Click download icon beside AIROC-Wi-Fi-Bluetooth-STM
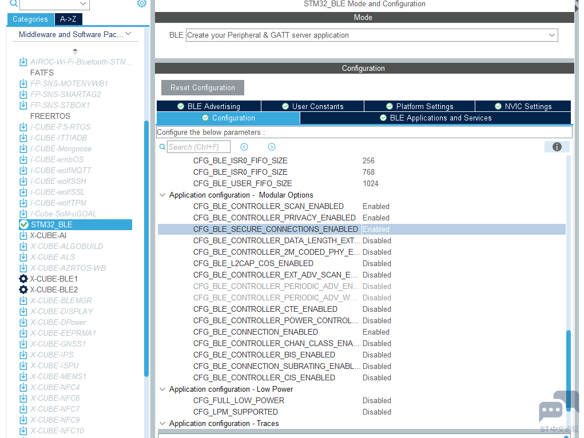The width and height of the screenshot is (584, 438). pyautogui.click(x=23, y=62)
